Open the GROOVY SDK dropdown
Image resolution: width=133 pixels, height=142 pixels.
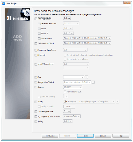pos(73,87)
